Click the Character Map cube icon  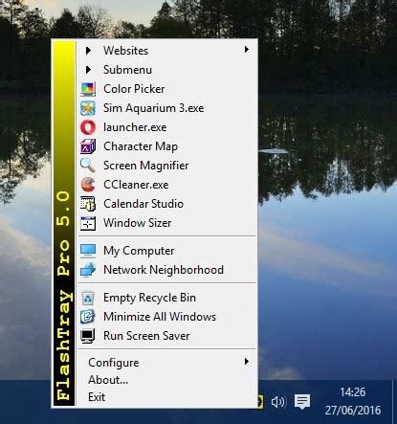88,146
